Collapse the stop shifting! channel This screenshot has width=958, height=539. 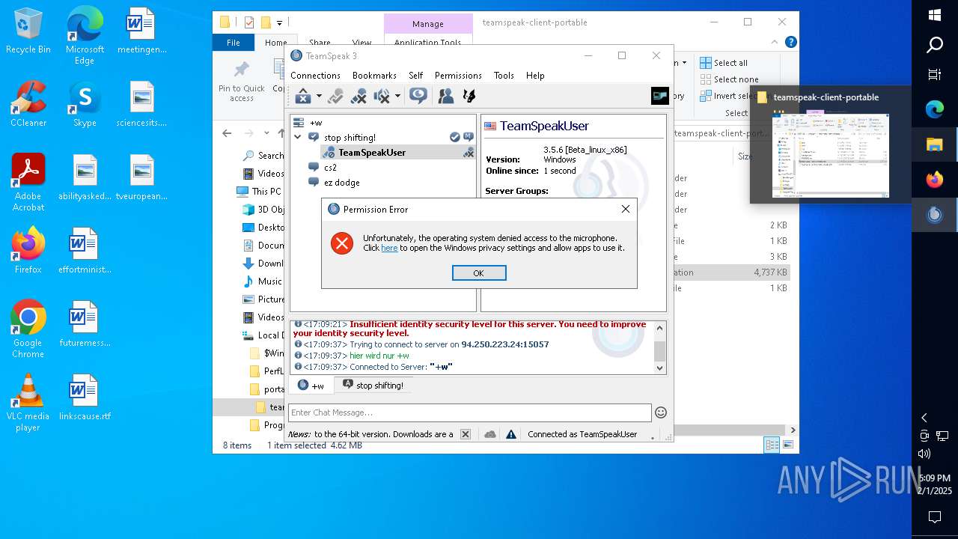tap(298, 138)
